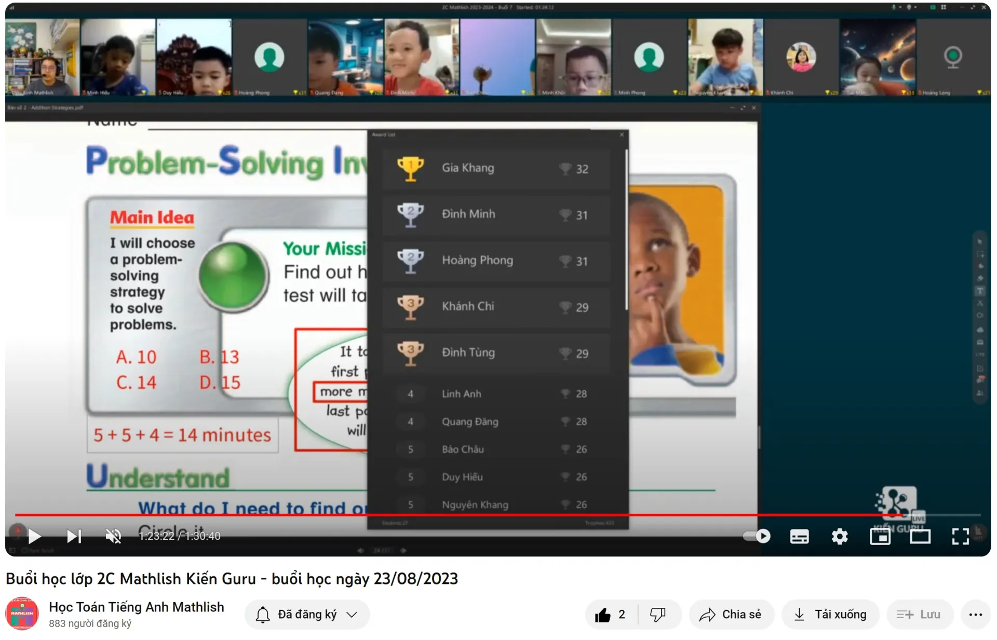Expand the Đã đăng ký subscription dropdown
The height and width of the screenshot is (640, 997).
(x=306, y=615)
